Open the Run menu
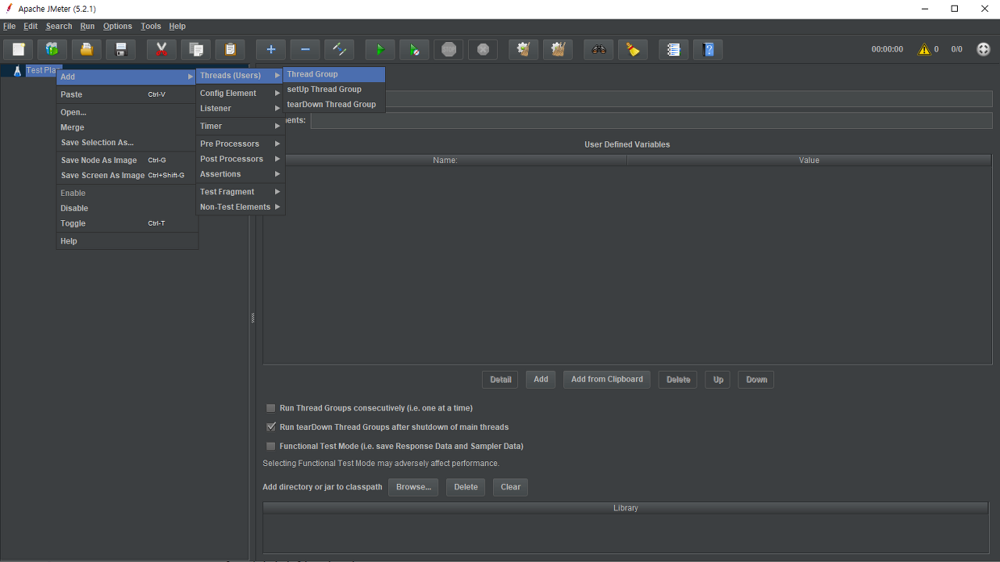Image resolution: width=1000 pixels, height=562 pixels. (87, 27)
